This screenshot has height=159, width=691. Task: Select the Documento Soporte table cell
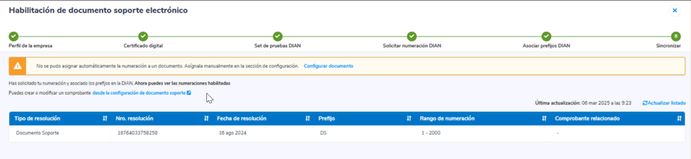(60, 133)
